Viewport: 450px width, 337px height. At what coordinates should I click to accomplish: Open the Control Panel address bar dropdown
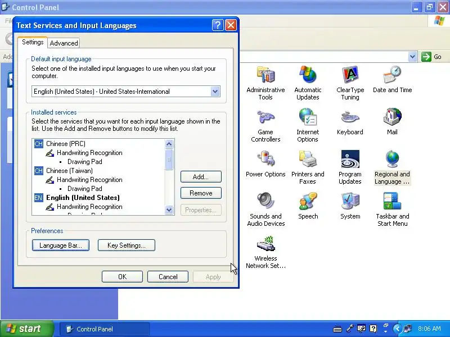coord(412,57)
